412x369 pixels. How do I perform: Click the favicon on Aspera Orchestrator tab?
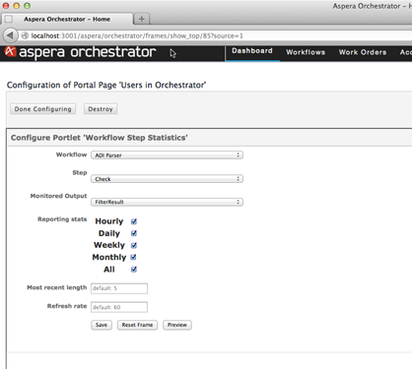click(x=9, y=19)
